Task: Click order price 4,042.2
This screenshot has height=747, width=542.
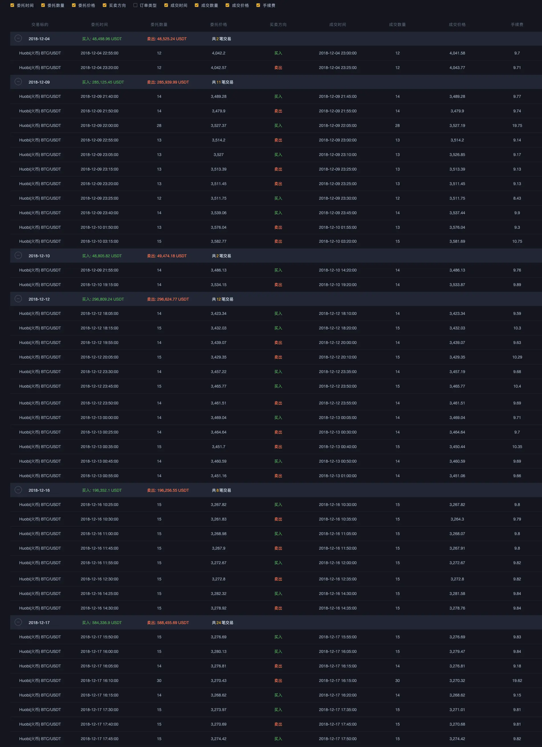Action: click(219, 53)
